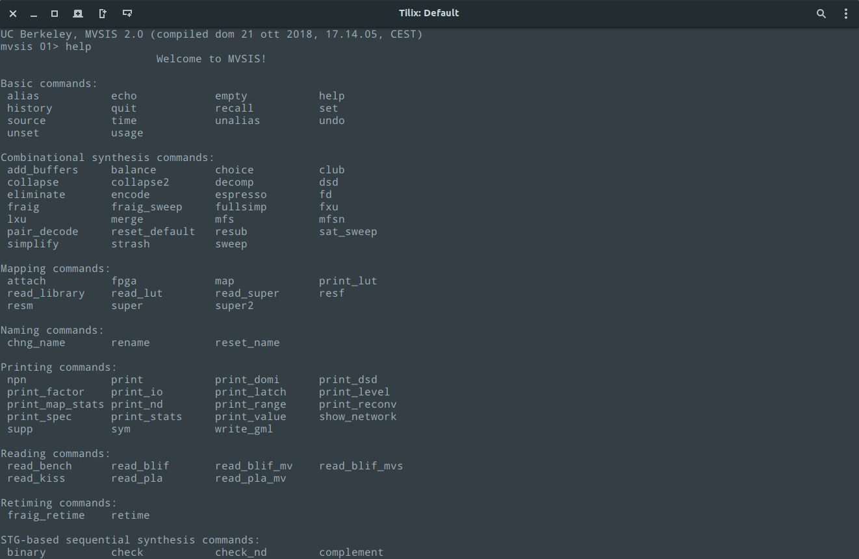Click the 'Welcome to MVSIS!' text
Image resolution: width=859 pixels, height=559 pixels.
(x=211, y=59)
